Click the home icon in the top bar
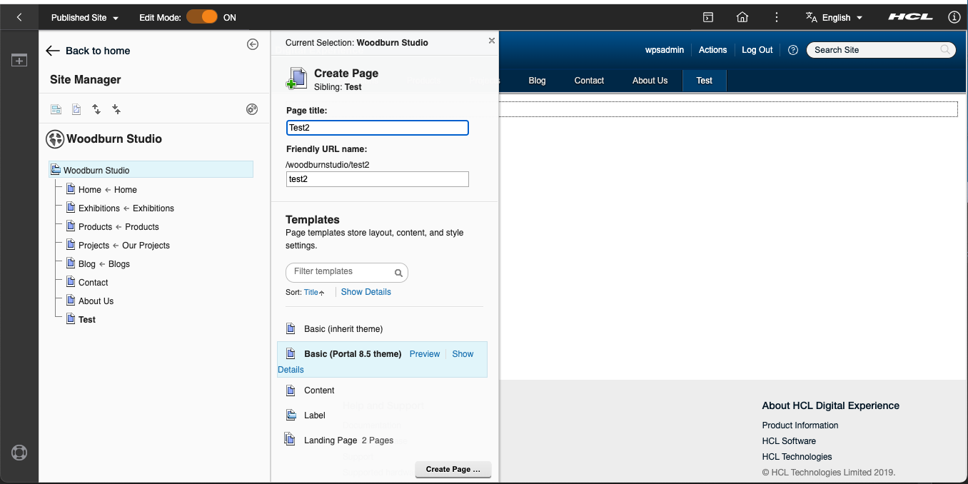The width and height of the screenshot is (968, 484). pyautogui.click(x=742, y=16)
